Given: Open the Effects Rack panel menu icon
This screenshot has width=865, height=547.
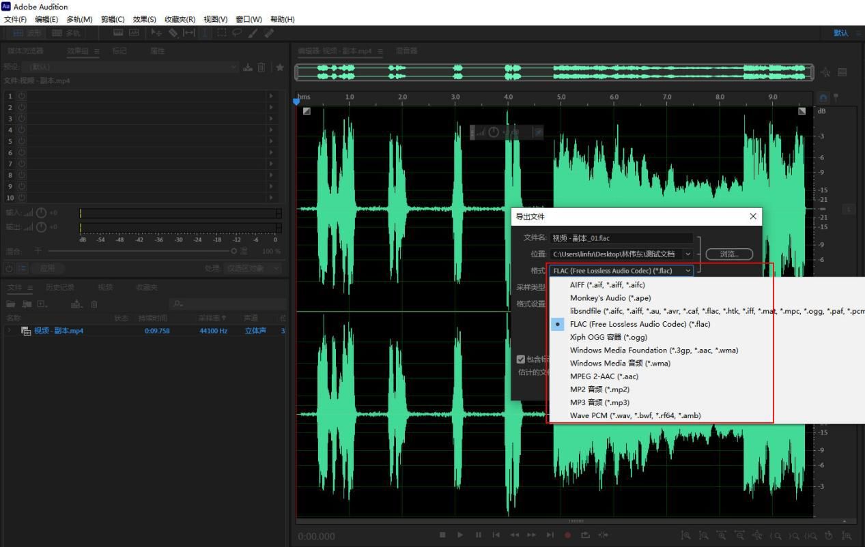Looking at the screenshot, I should click(x=96, y=50).
